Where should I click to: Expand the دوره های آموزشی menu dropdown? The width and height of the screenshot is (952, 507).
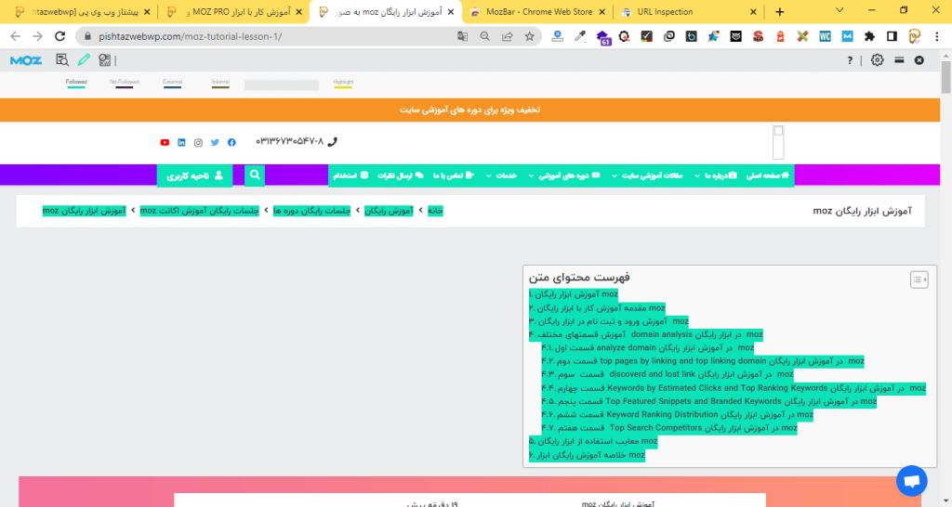tap(564, 175)
